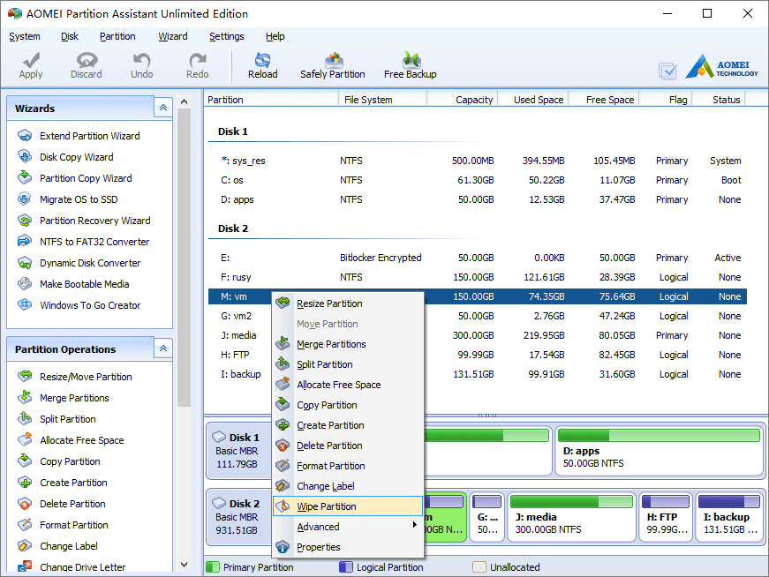Click Format Partition sidebar icon
769x577 pixels.
point(25,525)
